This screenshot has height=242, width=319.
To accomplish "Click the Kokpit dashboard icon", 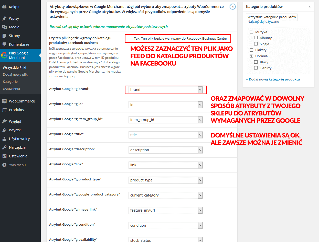I will click(x=4, y=7).
